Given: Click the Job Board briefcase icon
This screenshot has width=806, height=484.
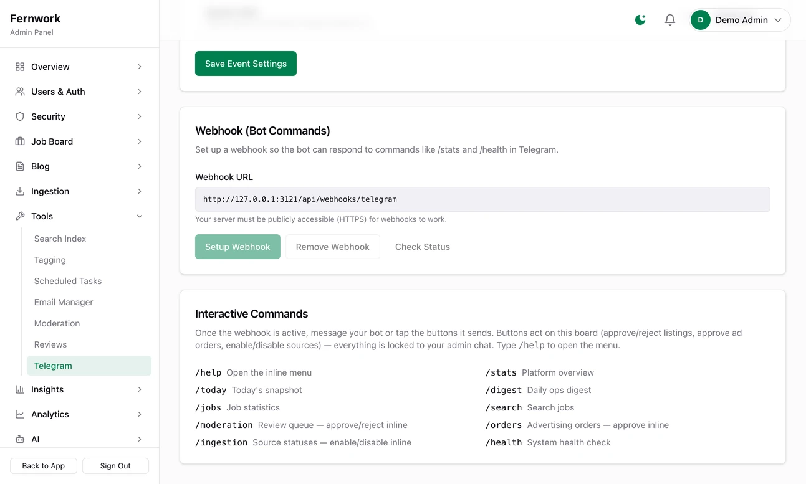Looking at the screenshot, I should [20, 141].
